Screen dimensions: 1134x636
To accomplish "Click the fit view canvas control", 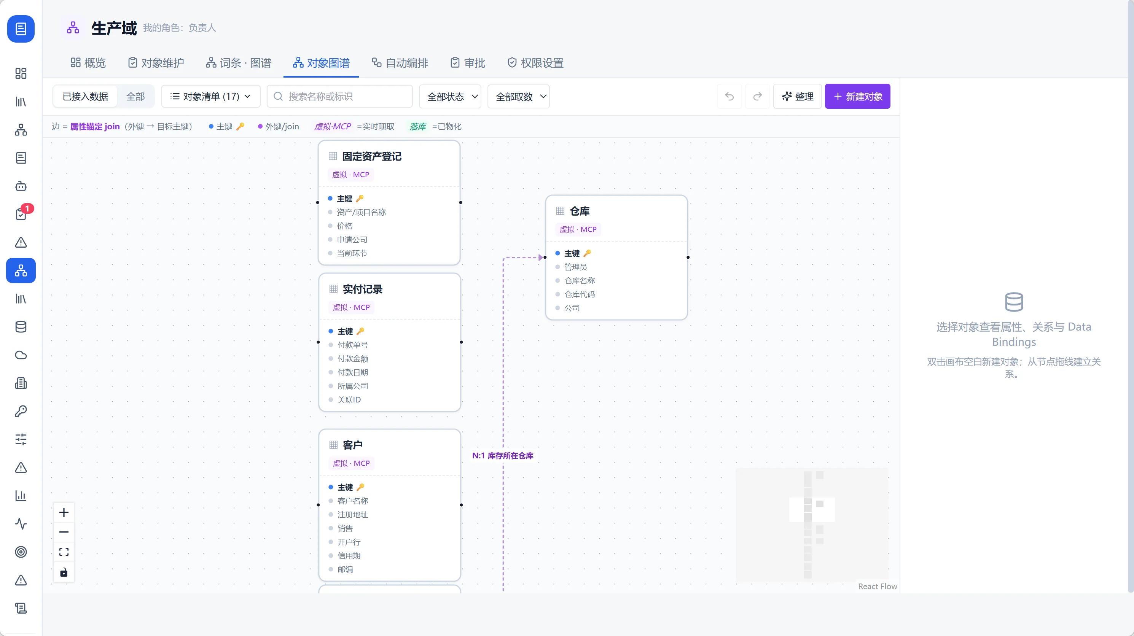I will click(64, 552).
